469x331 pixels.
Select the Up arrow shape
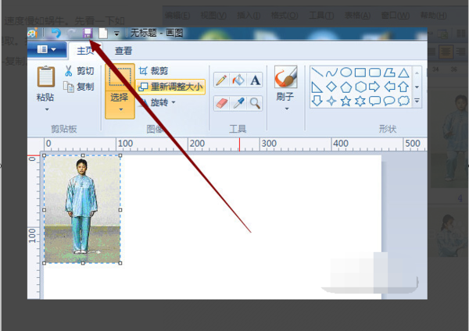[403, 87]
